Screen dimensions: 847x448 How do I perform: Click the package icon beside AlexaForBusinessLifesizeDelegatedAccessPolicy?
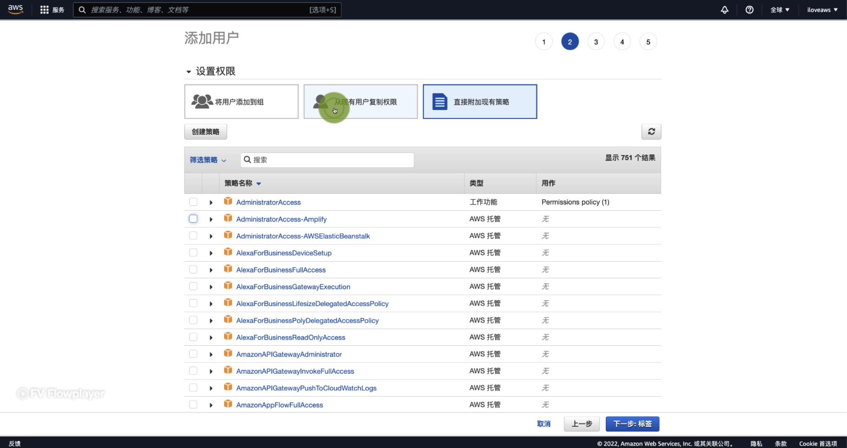(x=228, y=302)
